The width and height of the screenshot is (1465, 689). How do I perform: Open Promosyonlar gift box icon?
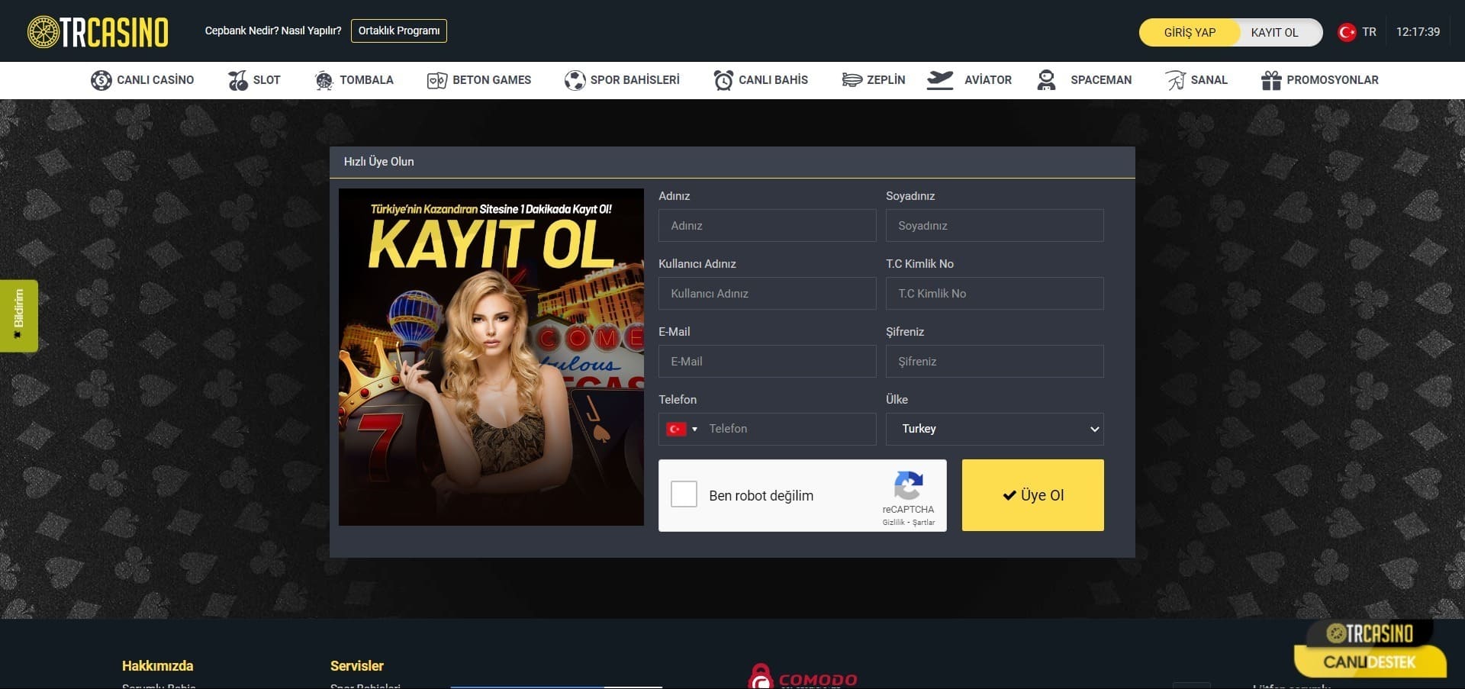(x=1270, y=80)
